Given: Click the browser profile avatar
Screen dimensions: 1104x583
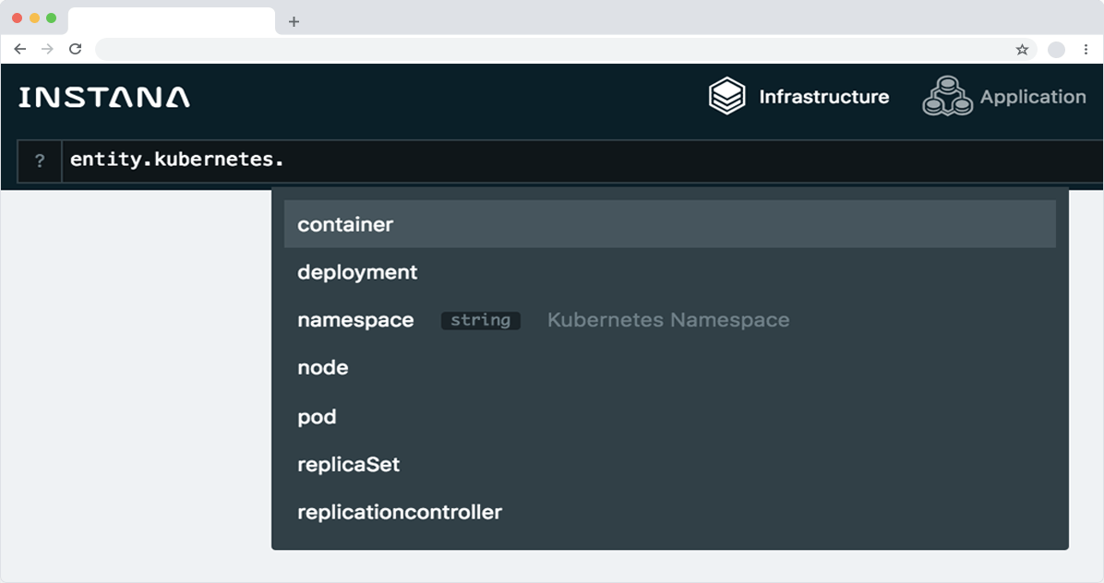Looking at the screenshot, I should 1057,50.
